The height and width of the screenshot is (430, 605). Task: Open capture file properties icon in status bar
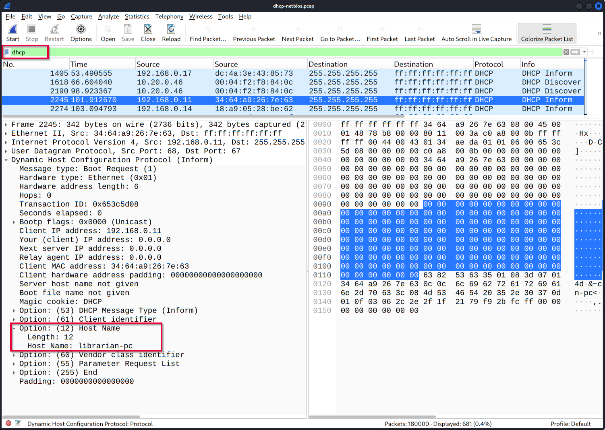[x=18, y=423]
